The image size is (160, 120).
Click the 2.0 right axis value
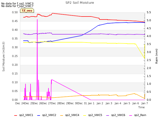coord(149,68)
